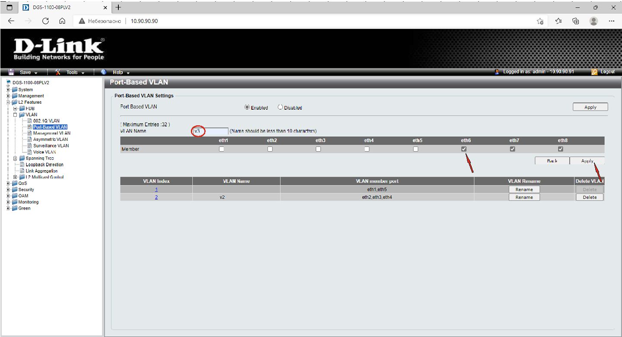Open Asymmetric VLAN in the sidebar
Screen dimensions: 622x337
coord(50,140)
